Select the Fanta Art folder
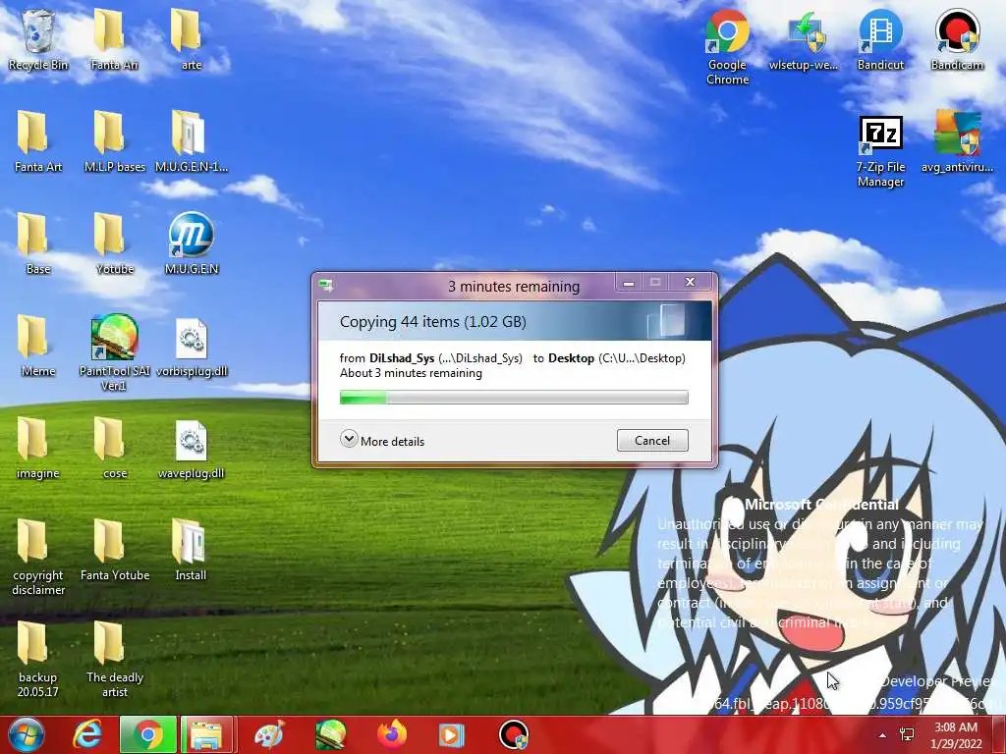The width and height of the screenshot is (1006, 754). pyautogui.click(x=38, y=142)
